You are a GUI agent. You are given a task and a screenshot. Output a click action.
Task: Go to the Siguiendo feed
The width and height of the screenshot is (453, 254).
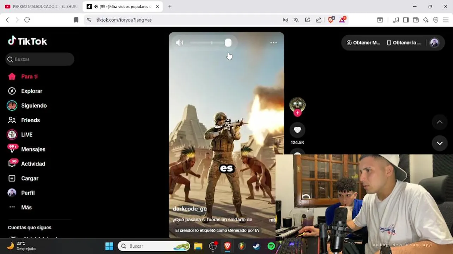click(28, 105)
